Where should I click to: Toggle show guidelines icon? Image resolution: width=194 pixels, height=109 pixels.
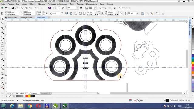(95, 8)
